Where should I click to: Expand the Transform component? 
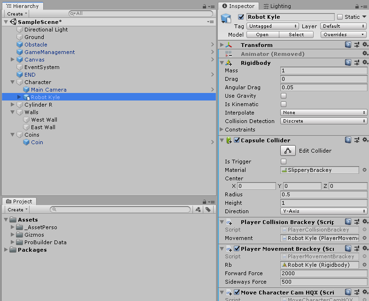point(222,45)
